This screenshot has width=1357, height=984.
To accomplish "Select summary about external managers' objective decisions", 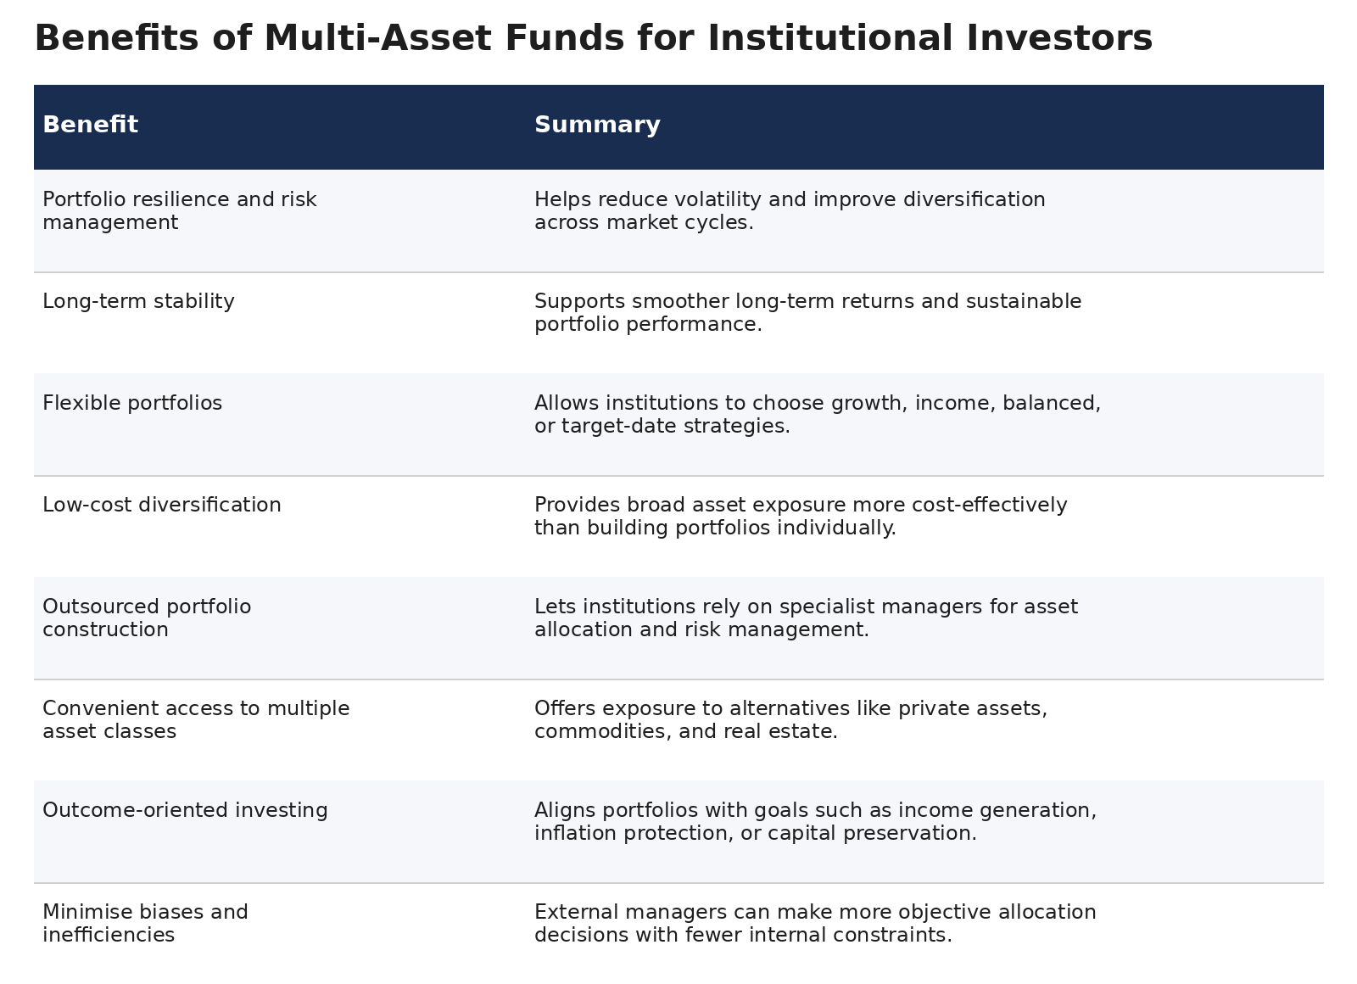I will point(815,923).
